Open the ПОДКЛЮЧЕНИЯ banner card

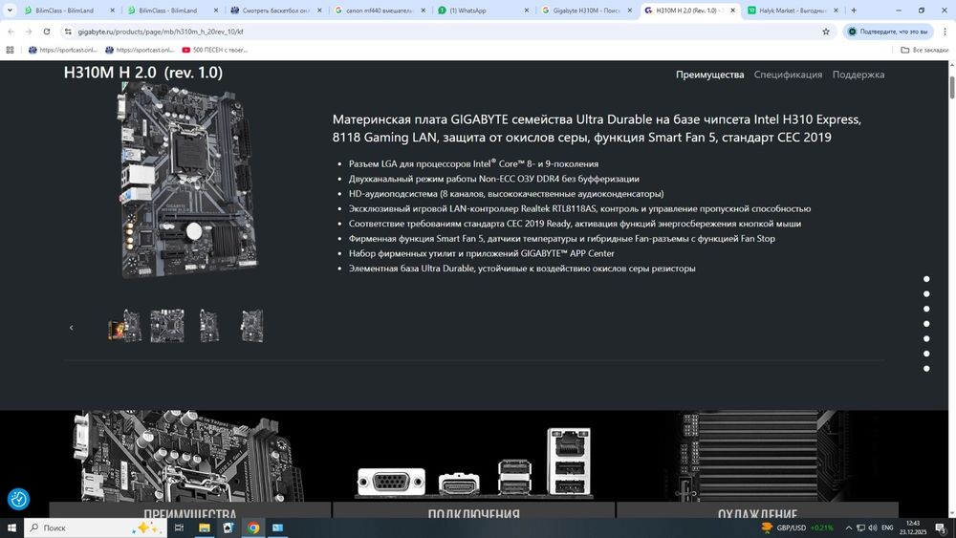coord(474,463)
